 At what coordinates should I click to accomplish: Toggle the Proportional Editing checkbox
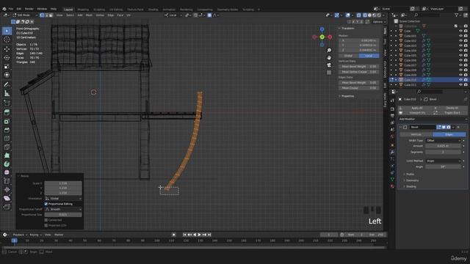click(46, 204)
